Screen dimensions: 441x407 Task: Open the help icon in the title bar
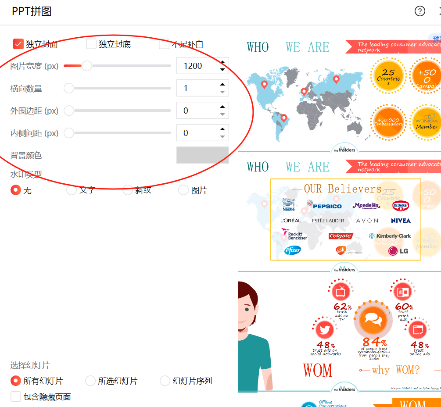click(420, 11)
